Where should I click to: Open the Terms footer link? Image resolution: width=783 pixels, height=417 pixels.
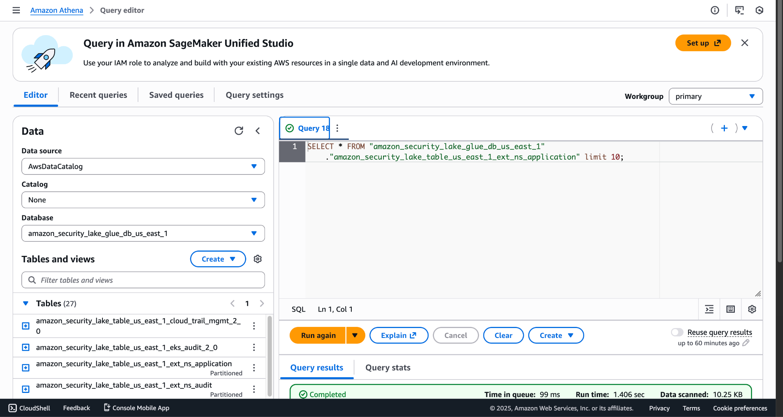pos(691,408)
